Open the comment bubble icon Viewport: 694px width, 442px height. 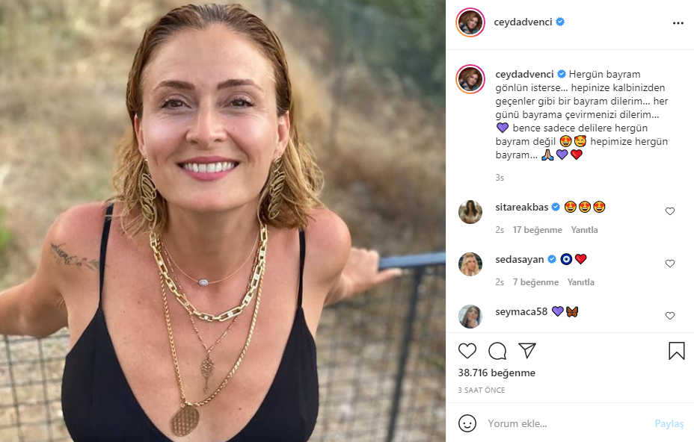click(x=497, y=351)
